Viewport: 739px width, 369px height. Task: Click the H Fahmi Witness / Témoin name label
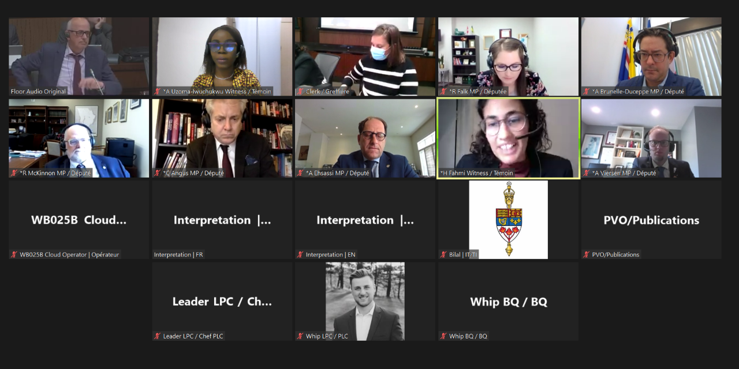[x=476, y=173]
